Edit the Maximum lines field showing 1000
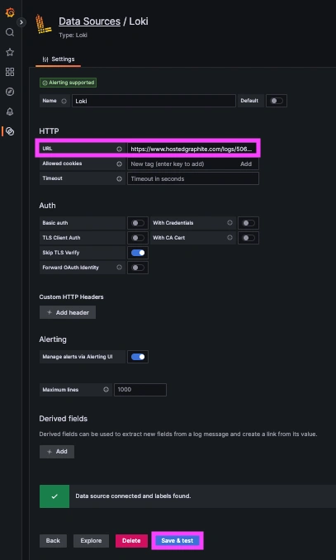The image size is (336, 560). (140, 390)
